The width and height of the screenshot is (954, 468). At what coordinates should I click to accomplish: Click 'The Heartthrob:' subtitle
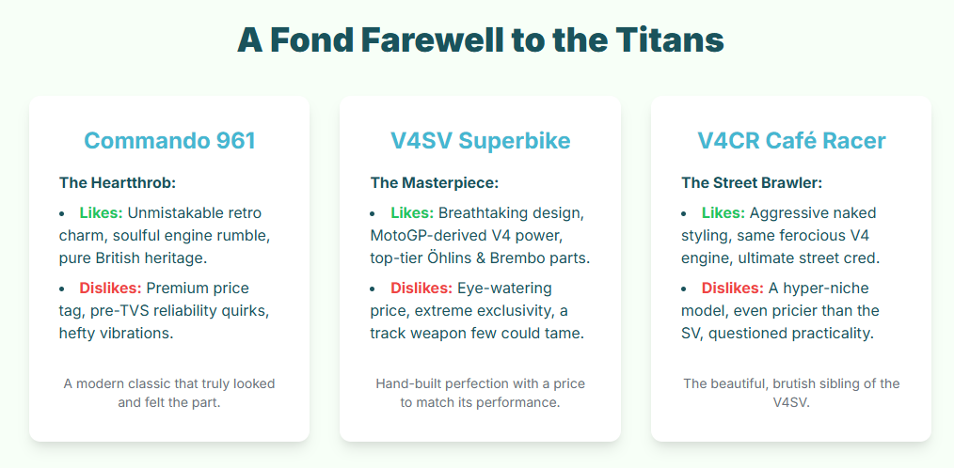tap(118, 182)
